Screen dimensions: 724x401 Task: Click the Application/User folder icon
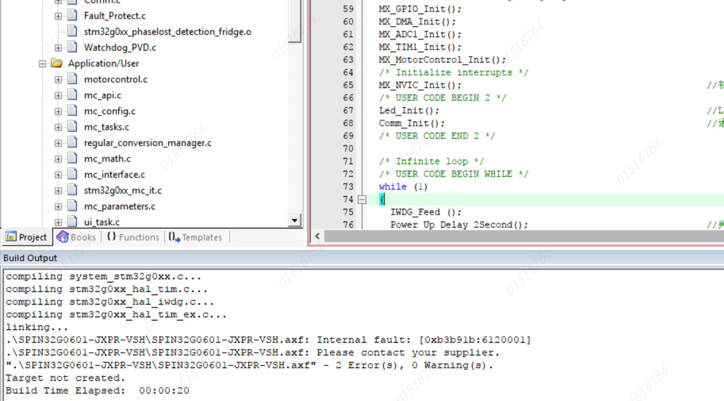57,63
